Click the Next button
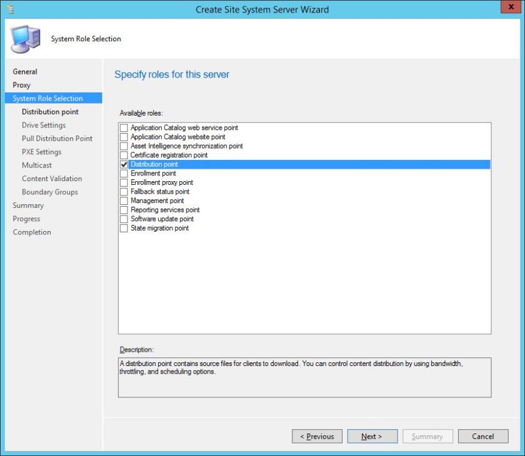The height and width of the screenshot is (456, 525). click(372, 436)
